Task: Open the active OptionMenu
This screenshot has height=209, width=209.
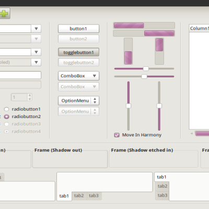Action: point(78,101)
